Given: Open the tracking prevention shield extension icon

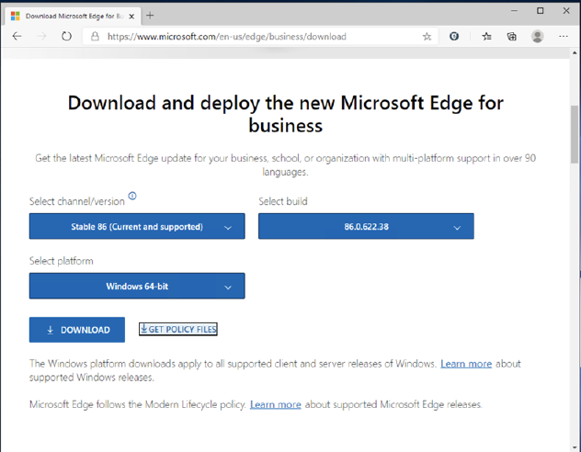Looking at the screenshot, I should [x=454, y=36].
